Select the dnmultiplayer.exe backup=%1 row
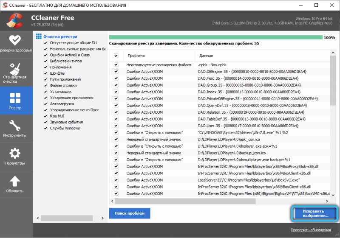Screen dimensions: 340x238 pos(220,160)
